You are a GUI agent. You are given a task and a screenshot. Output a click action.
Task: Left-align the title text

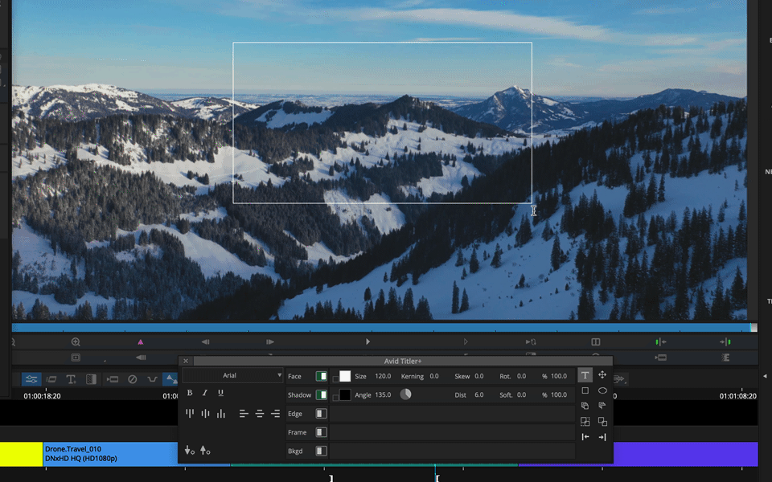tap(244, 414)
